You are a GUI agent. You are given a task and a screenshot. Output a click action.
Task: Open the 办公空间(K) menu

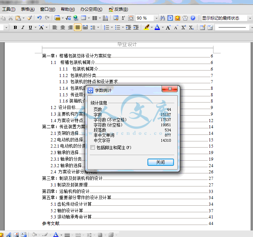pos(91,9)
